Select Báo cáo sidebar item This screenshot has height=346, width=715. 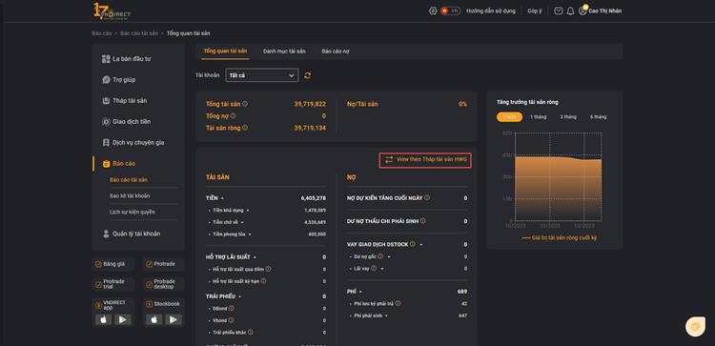[x=119, y=164]
